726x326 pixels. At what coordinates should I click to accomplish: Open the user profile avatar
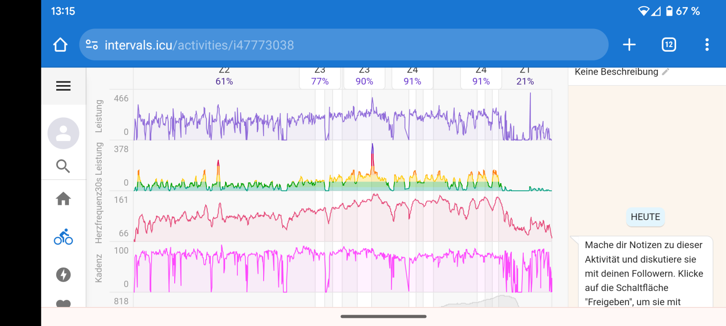pyautogui.click(x=63, y=134)
